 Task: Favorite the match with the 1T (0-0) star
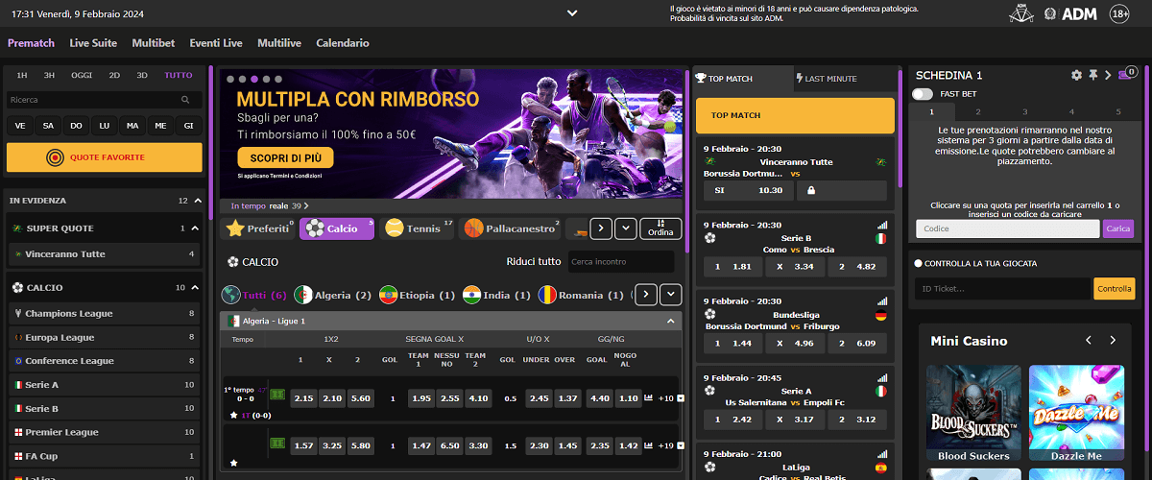coord(233,415)
